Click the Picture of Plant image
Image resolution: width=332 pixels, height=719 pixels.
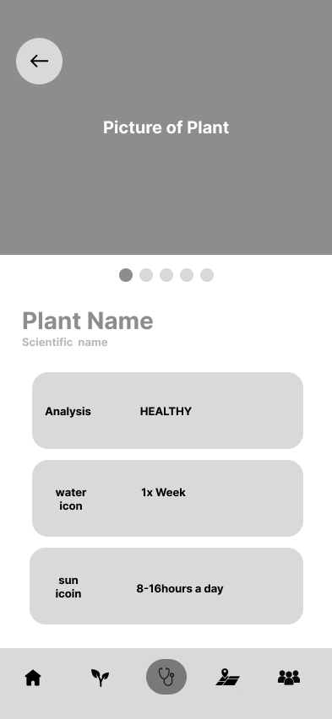[x=166, y=127]
